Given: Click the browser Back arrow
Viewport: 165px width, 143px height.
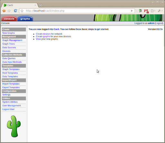Looking at the screenshot, I should [x=4, y=11].
